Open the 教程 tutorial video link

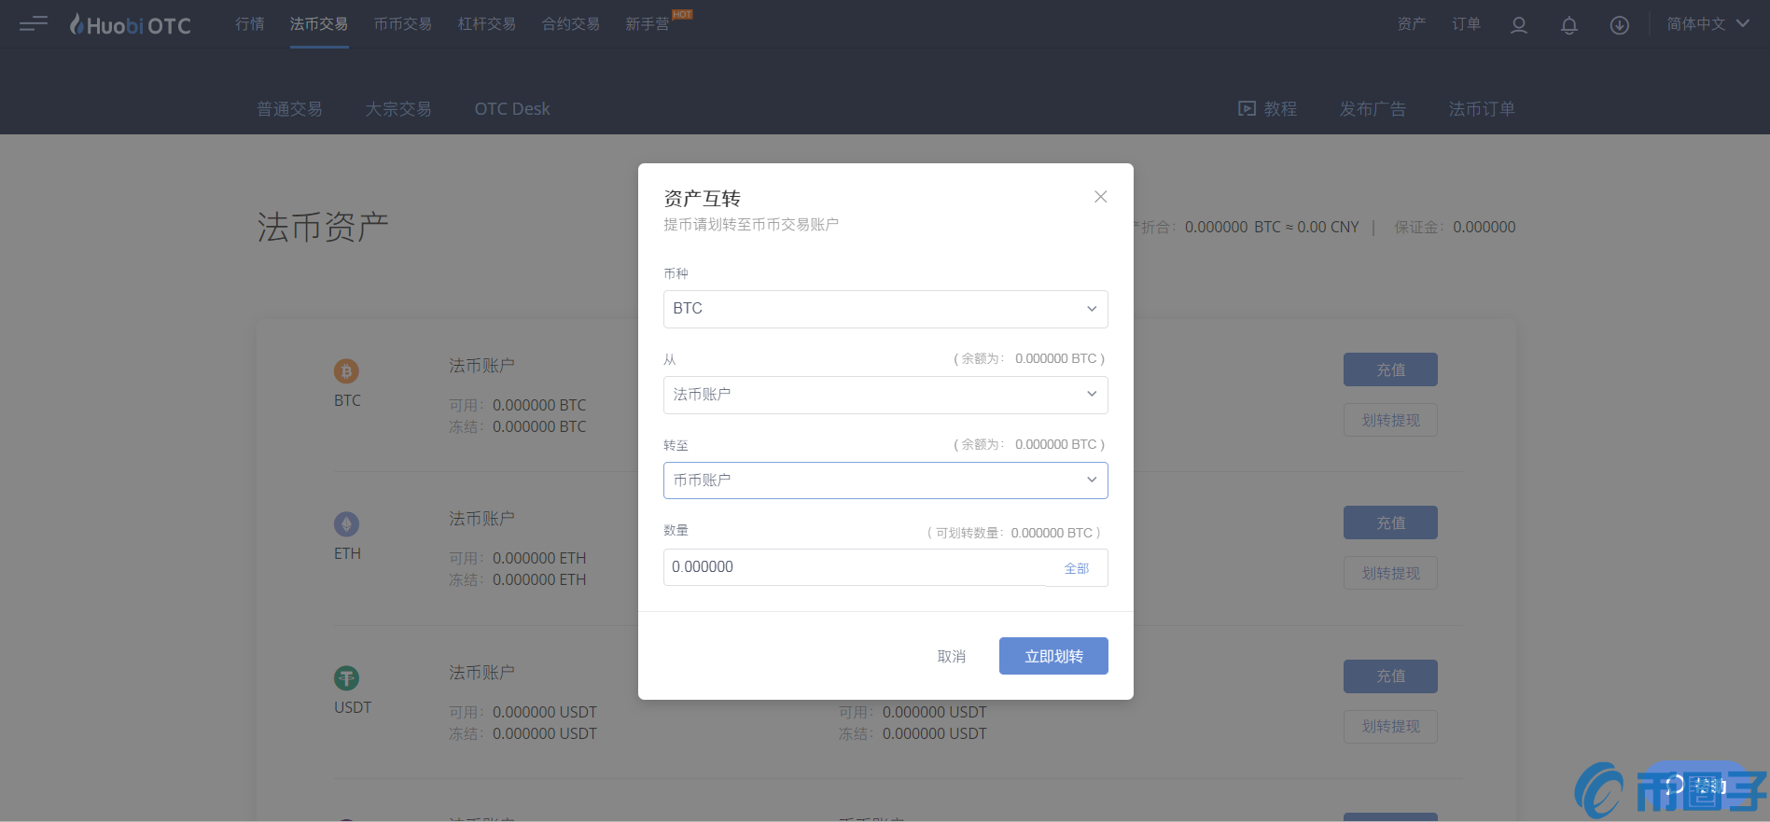click(1267, 109)
